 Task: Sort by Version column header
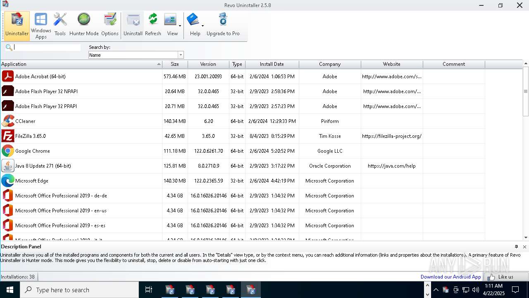(x=208, y=64)
